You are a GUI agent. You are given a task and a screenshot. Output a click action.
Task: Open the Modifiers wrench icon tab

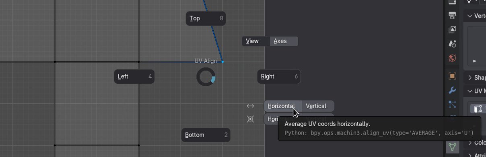pyautogui.click(x=452, y=90)
